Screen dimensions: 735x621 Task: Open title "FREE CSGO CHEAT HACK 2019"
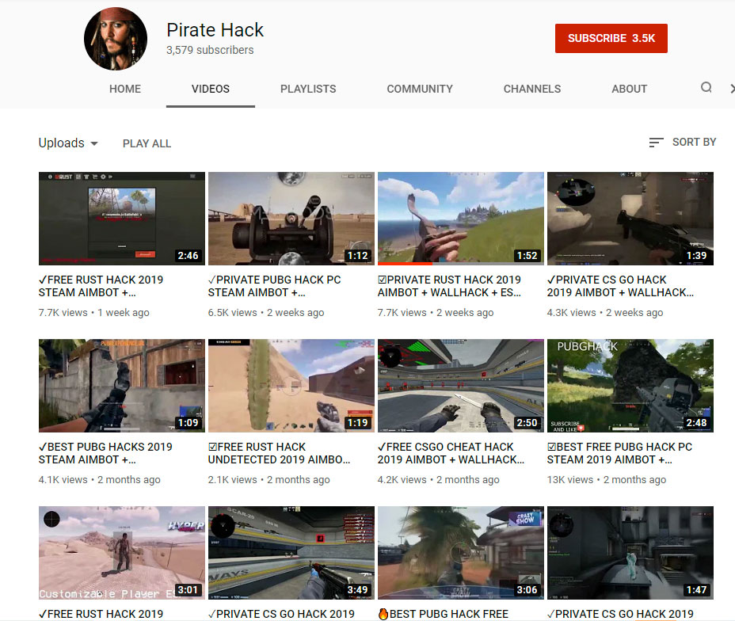[451, 453]
